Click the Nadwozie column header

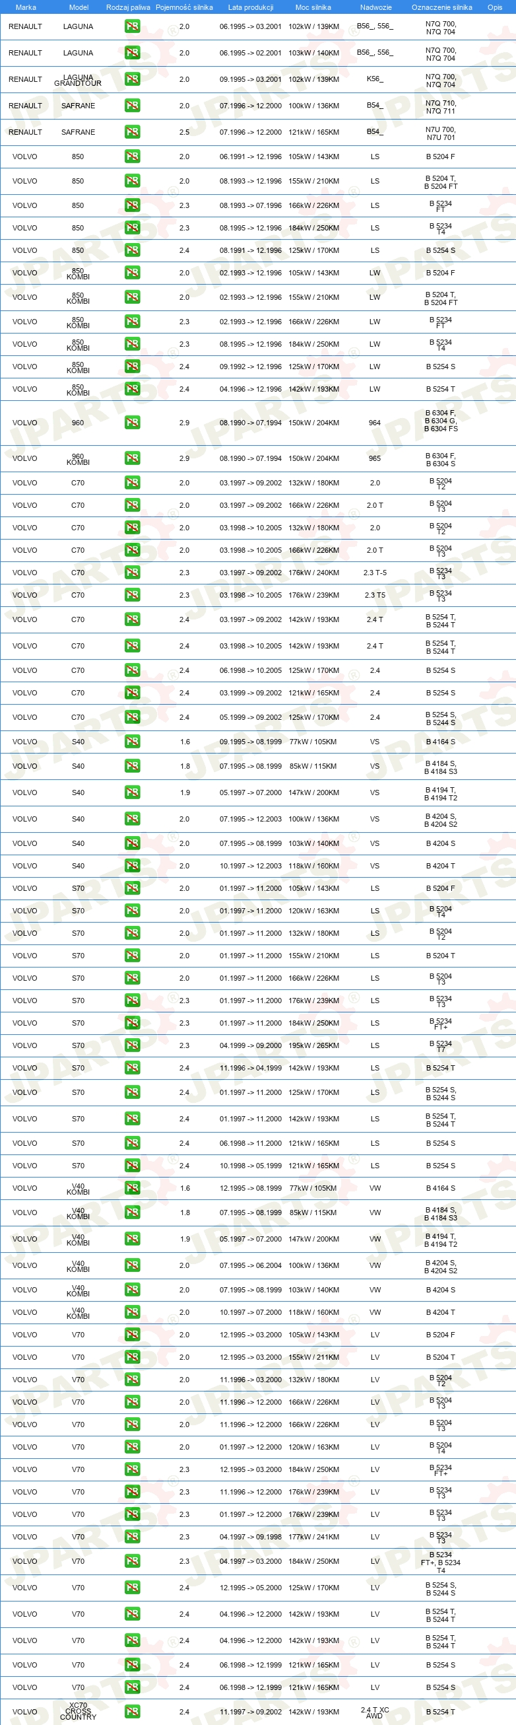(x=375, y=7)
